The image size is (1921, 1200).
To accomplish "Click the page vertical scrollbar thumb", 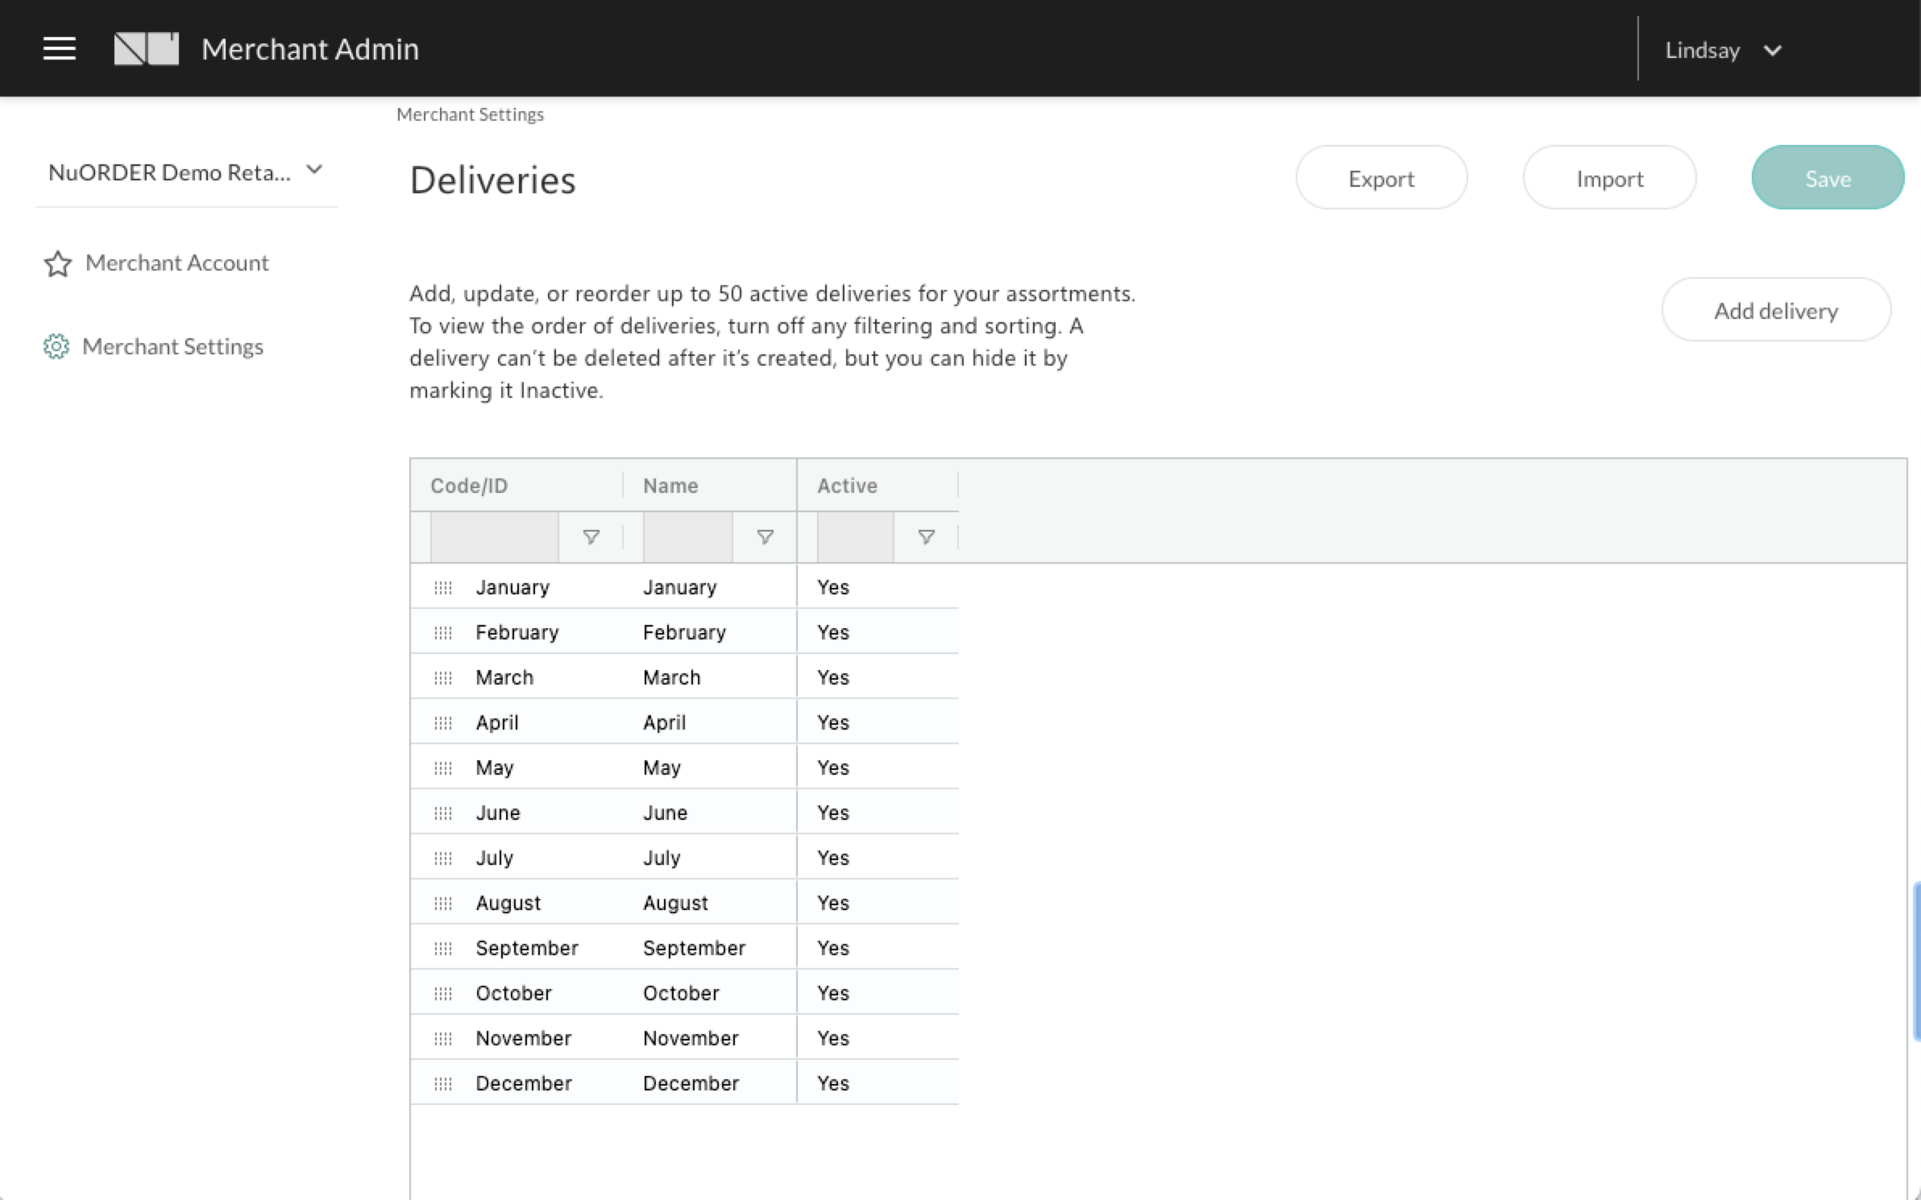I will (1917, 962).
